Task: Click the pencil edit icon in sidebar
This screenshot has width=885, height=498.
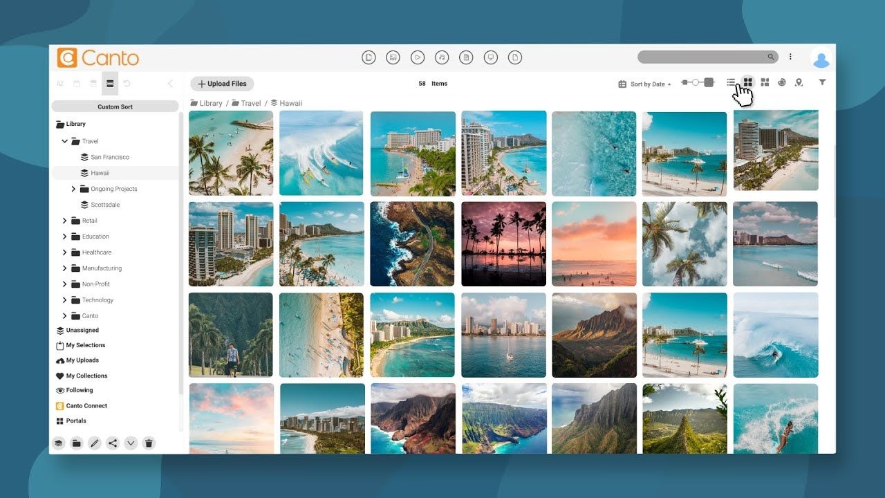Action: [x=95, y=443]
